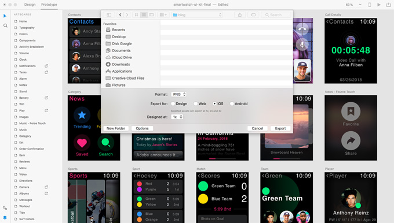Open the group-by view options dropdown in dialog
Image resolution: width=394 pixels, height=223 pixels.
coord(163,15)
